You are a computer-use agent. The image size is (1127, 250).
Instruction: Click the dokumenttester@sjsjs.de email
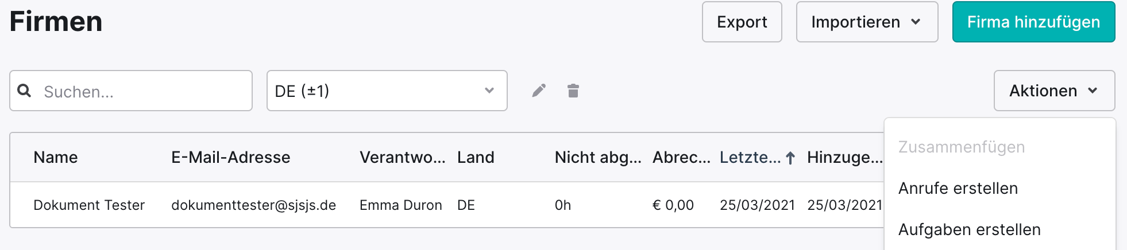253,205
